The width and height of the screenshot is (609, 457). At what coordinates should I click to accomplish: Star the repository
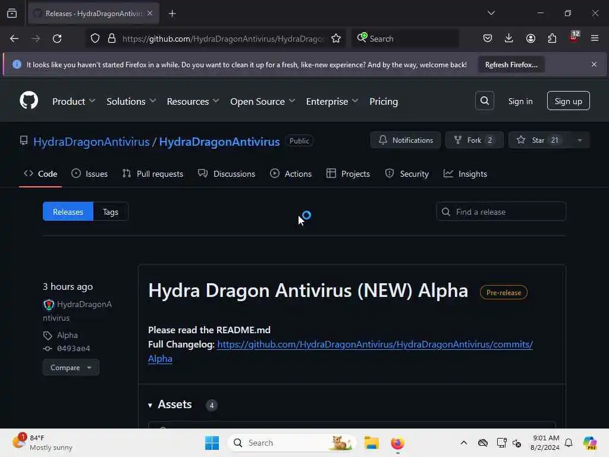(539, 140)
